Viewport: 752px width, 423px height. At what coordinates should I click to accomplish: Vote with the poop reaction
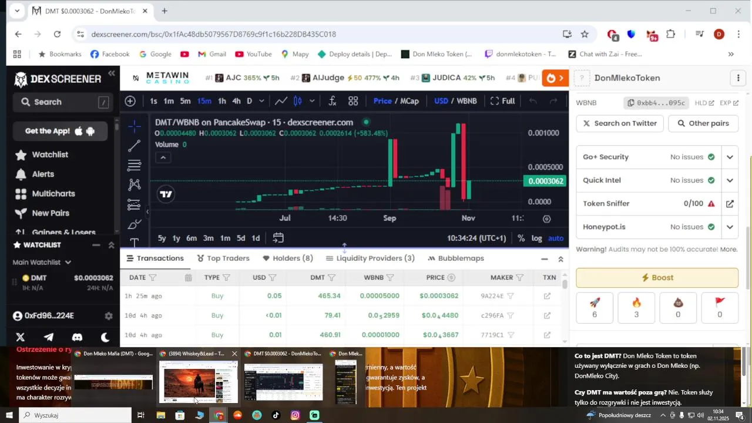(x=678, y=308)
